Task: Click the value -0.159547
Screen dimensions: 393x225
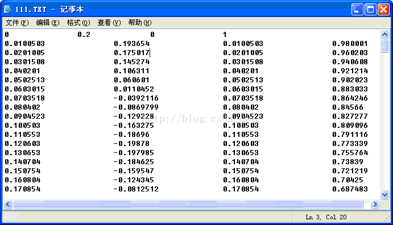Action: tap(134, 171)
